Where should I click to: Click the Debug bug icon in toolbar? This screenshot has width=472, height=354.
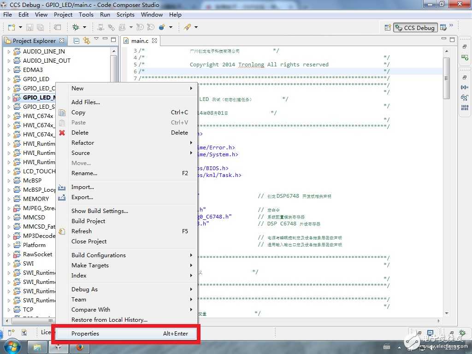coord(76,27)
